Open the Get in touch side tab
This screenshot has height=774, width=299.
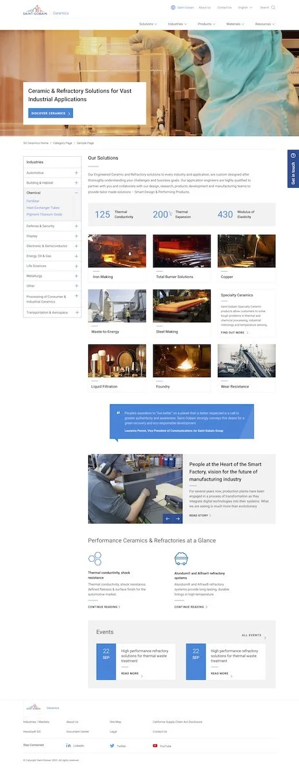293,169
